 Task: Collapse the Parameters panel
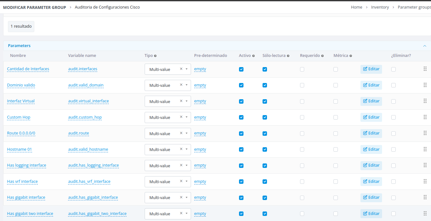[425, 46]
